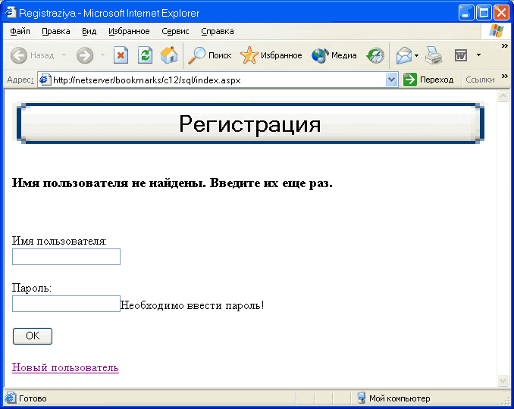Click the Пароль: field label
Screen dimensions: 514x409
(32, 288)
